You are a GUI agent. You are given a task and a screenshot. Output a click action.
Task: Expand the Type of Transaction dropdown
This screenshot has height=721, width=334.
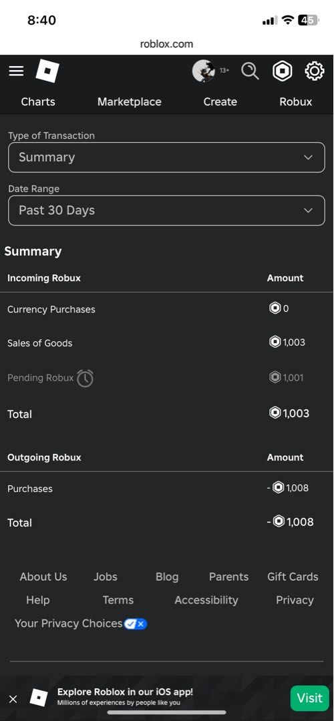point(166,158)
